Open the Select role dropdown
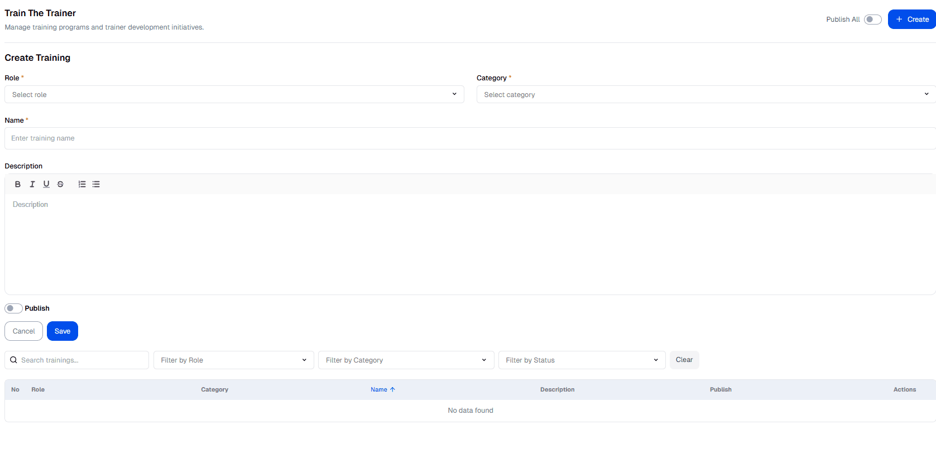Viewport: 936px width, 449px height. [x=234, y=94]
